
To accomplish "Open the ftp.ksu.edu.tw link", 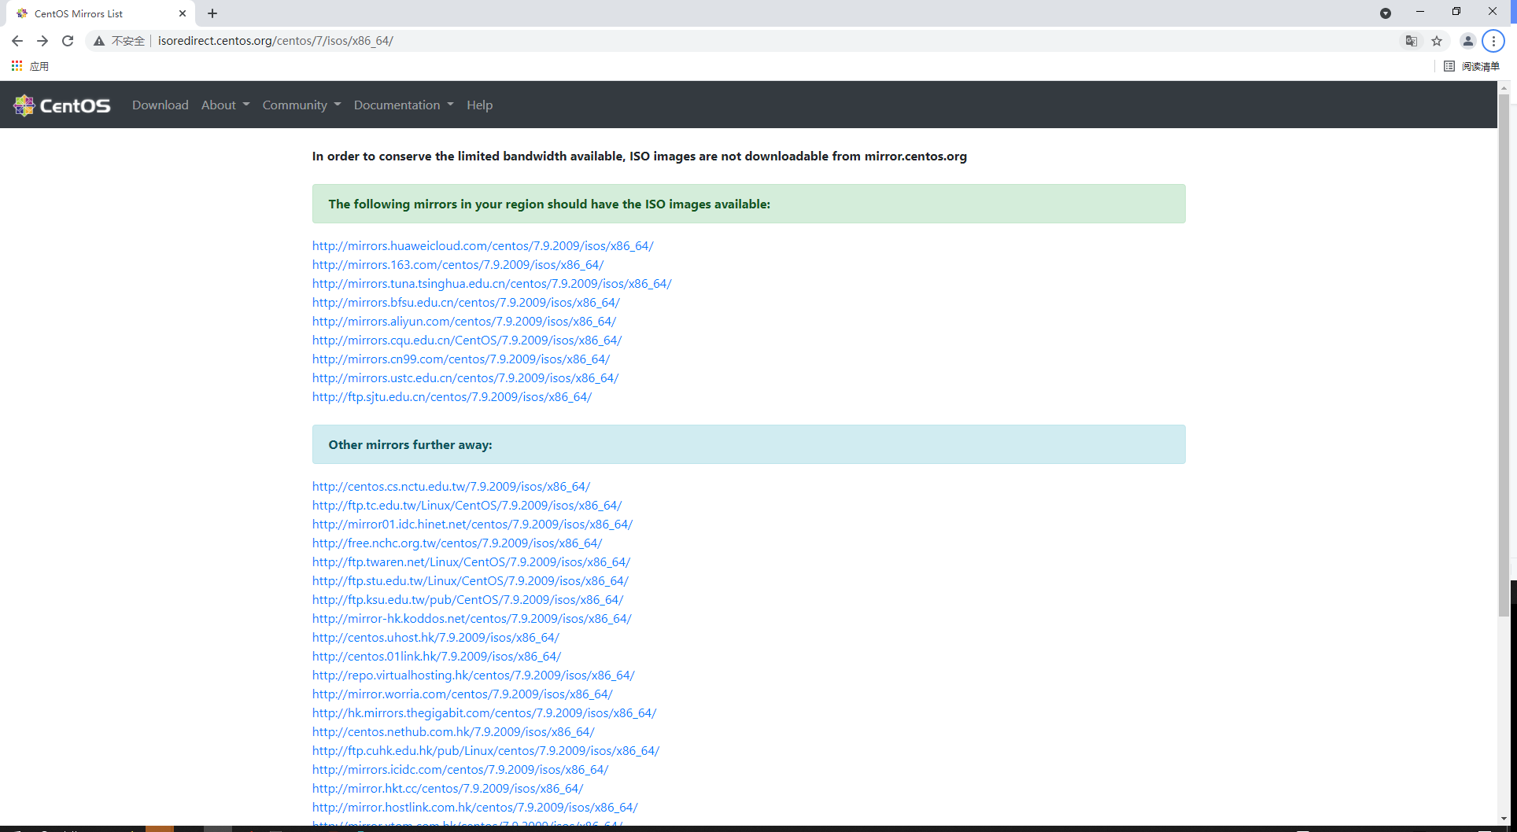I will (467, 600).
